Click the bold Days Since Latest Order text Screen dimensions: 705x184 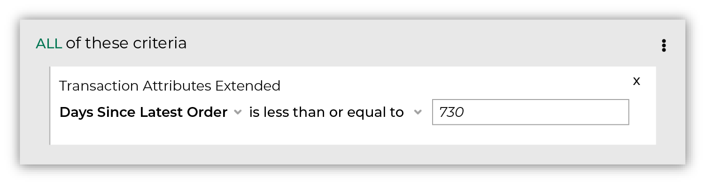pyautogui.click(x=144, y=113)
